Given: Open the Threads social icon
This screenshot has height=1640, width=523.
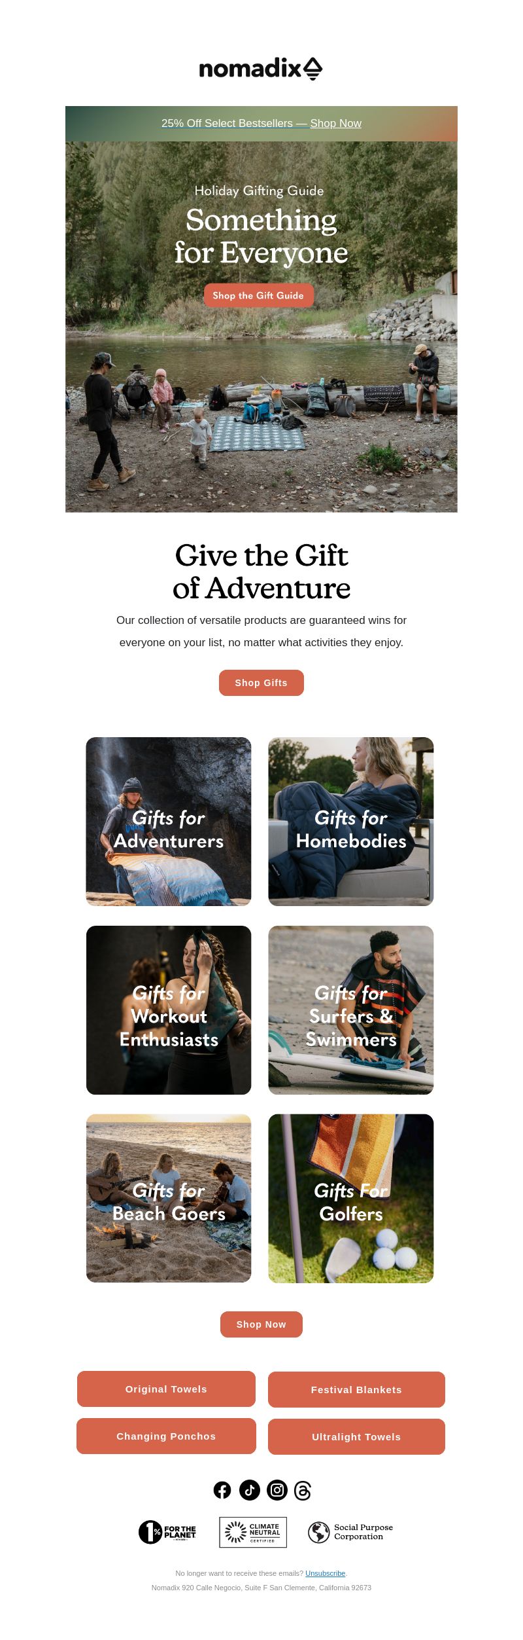Looking at the screenshot, I should click(x=303, y=1491).
